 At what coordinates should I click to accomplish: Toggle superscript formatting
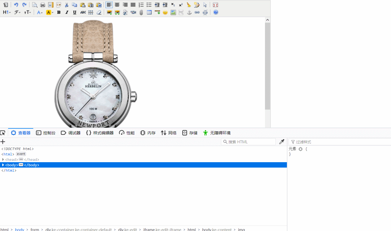(x=181, y=5)
